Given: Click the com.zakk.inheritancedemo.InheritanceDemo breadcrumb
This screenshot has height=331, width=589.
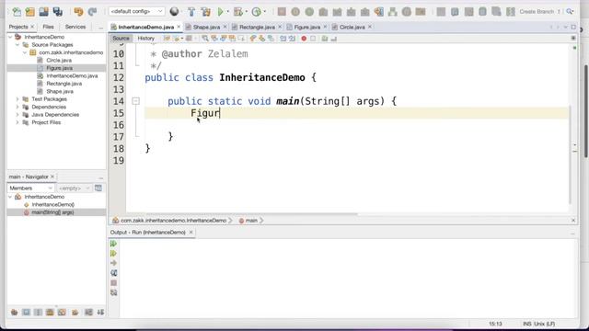Looking at the screenshot, I should (173, 221).
